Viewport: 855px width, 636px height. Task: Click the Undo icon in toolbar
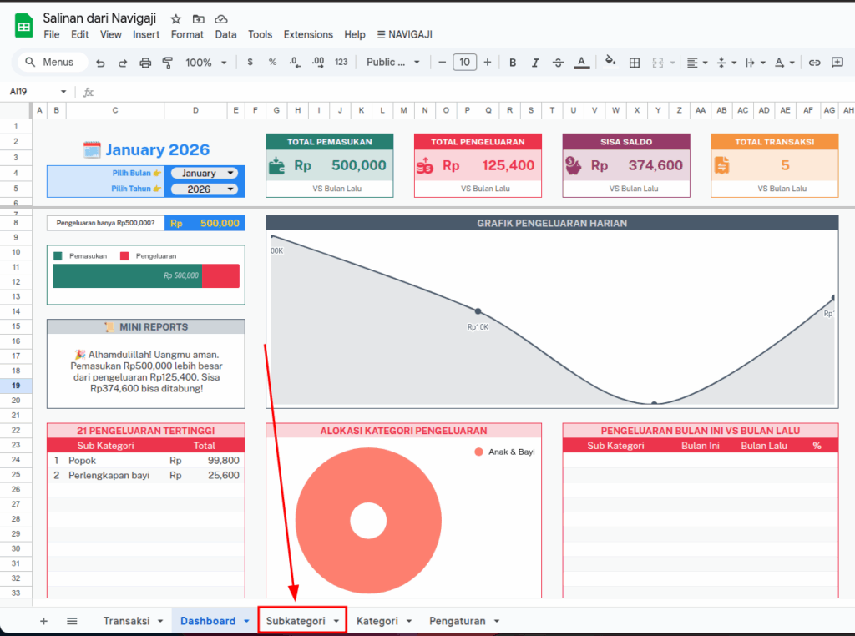click(x=101, y=63)
